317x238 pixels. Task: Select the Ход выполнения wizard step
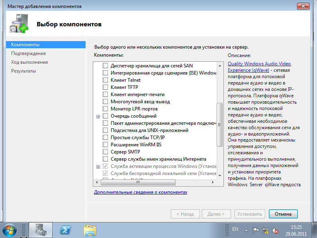click(x=29, y=62)
